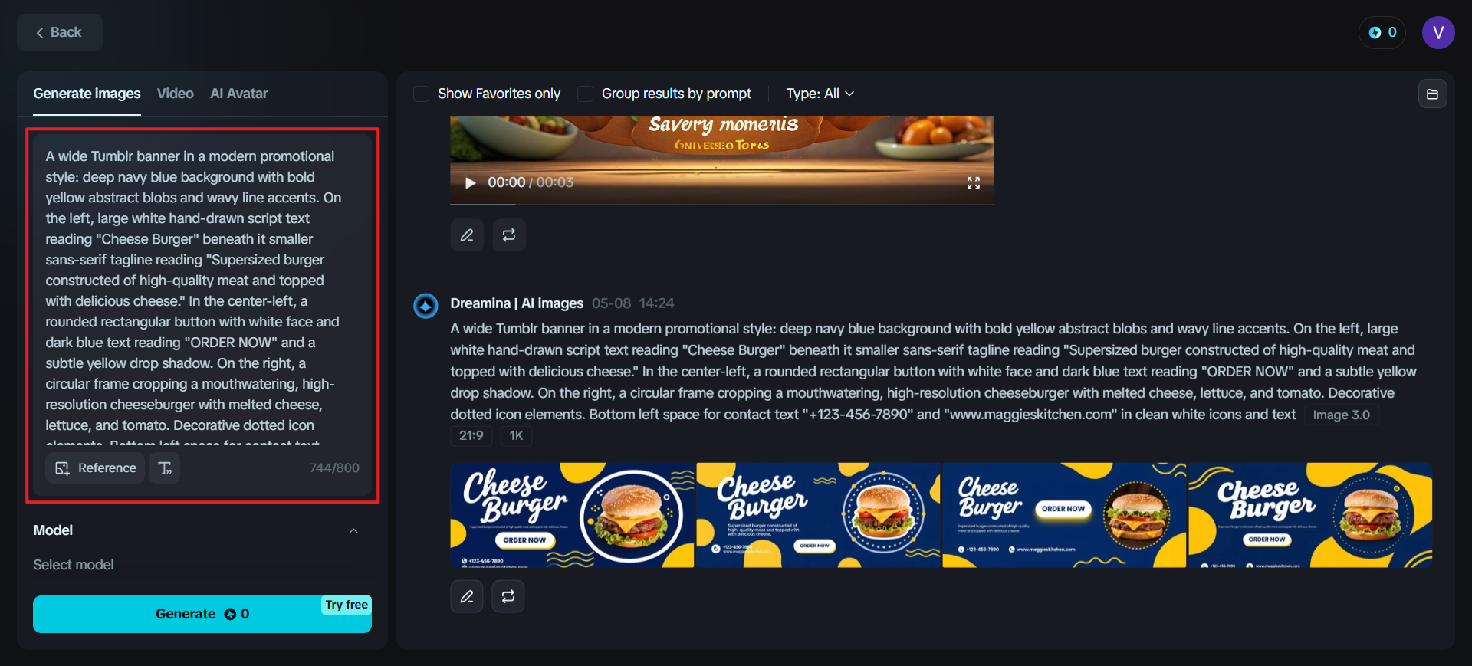Click the edit pencil icon below burger images

point(467,596)
